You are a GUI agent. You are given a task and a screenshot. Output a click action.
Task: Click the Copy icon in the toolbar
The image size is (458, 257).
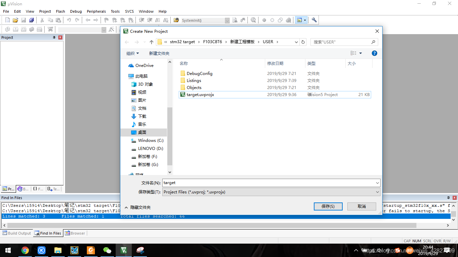pos(50,20)
